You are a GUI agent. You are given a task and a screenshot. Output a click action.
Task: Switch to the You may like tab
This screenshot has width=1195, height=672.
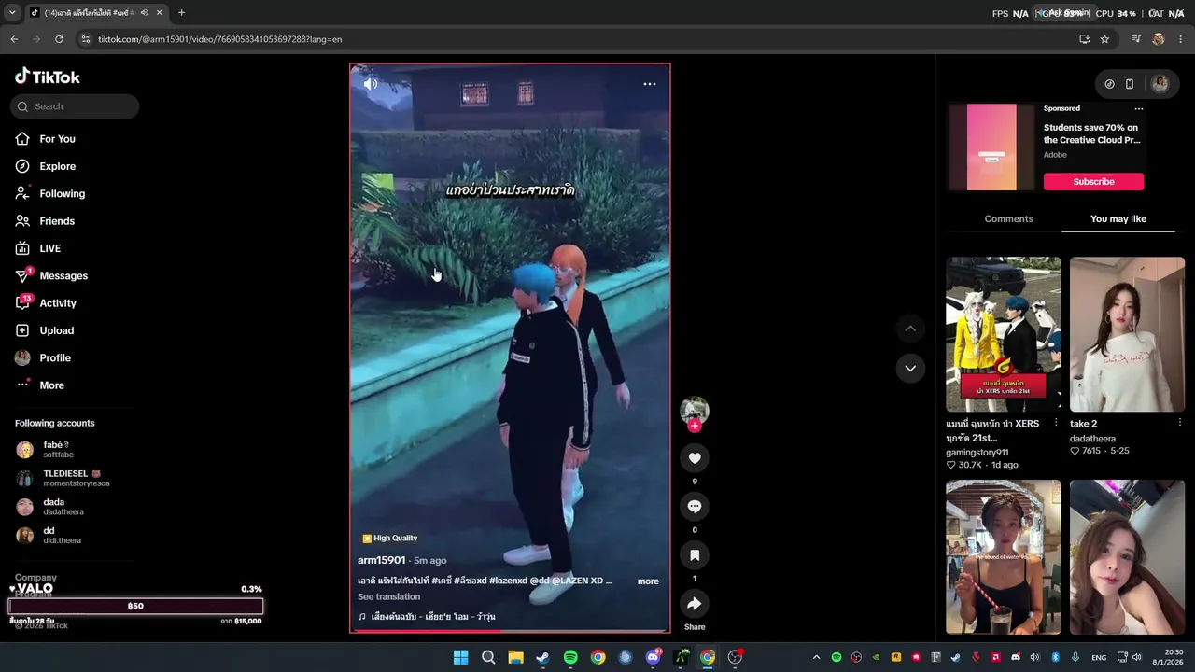pyautogui.click(x=1118, y=218)
